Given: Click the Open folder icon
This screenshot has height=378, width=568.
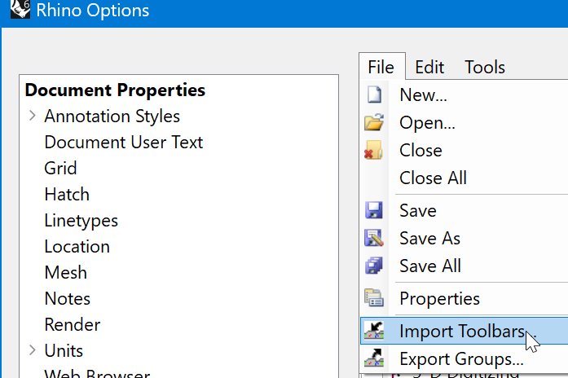Looking at the screenshot, I should [x=374, y=123].
